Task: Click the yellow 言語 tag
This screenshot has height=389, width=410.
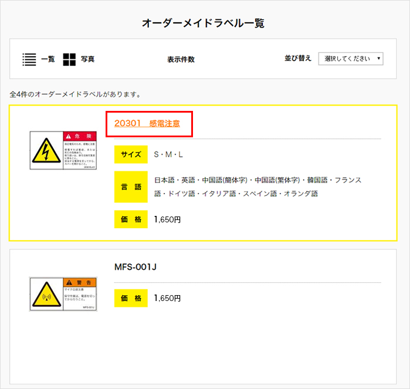Action: [x=131, y=187]
